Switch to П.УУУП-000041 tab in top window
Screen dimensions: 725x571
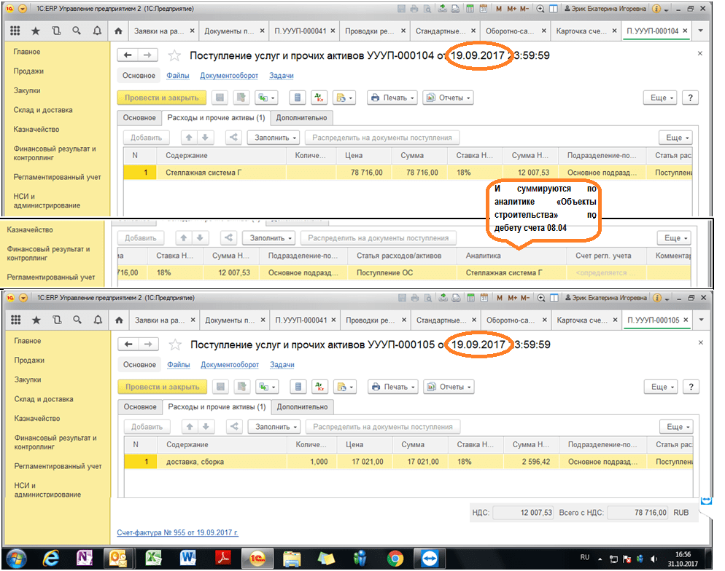[x=303, y=31]
